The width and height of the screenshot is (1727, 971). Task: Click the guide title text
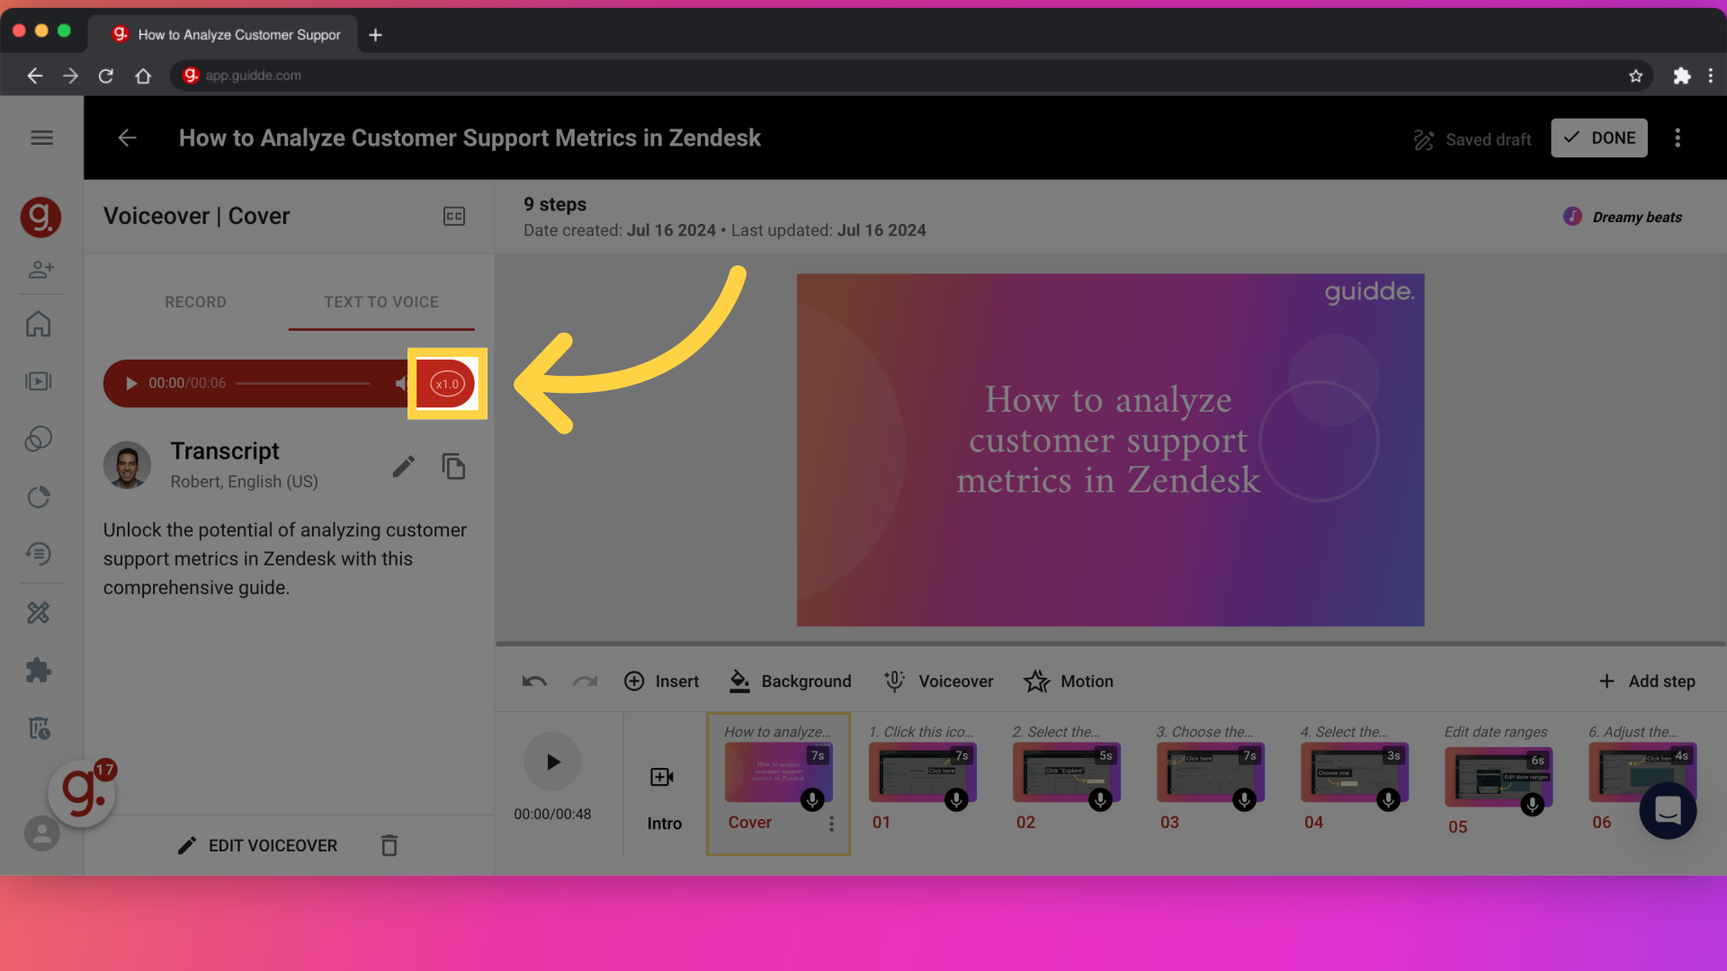point(470,138)
